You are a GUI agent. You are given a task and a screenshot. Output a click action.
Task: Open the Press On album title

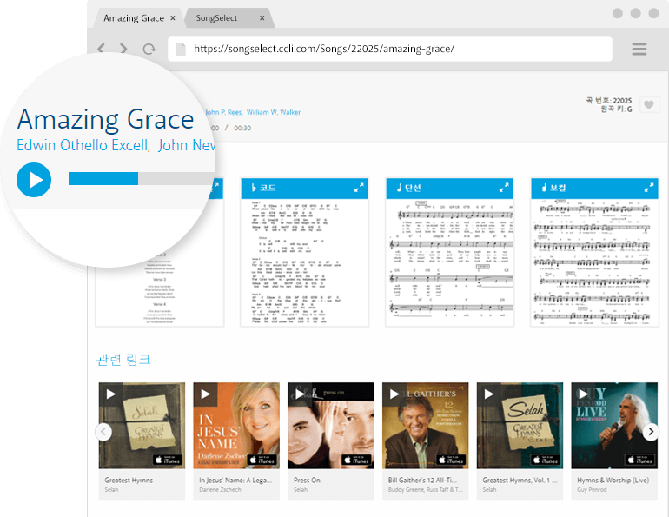coord(307,481)
